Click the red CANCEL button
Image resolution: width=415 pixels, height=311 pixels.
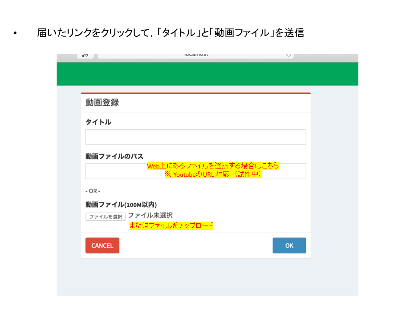pyautogui.click(x=102, y=245)
